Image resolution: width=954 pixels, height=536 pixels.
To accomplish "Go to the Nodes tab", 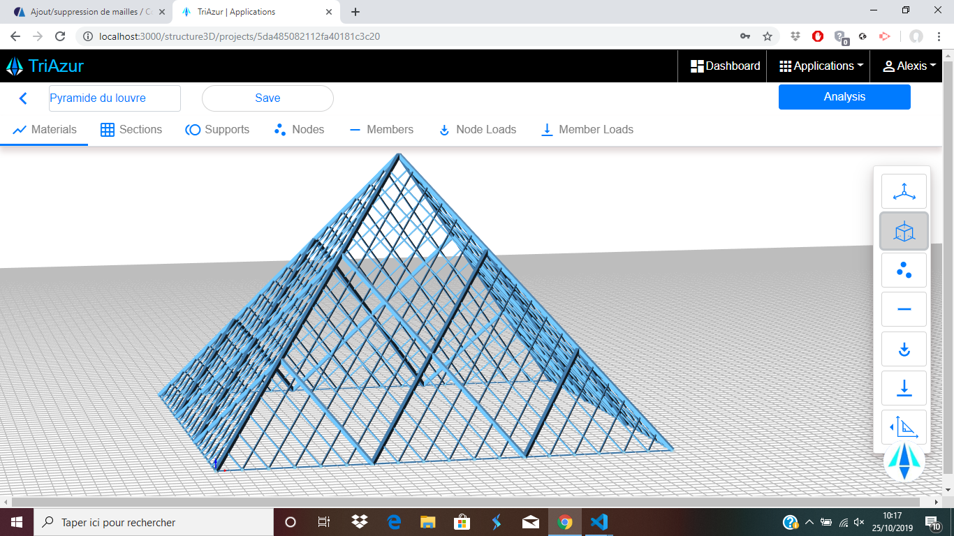I will [299, 130].
